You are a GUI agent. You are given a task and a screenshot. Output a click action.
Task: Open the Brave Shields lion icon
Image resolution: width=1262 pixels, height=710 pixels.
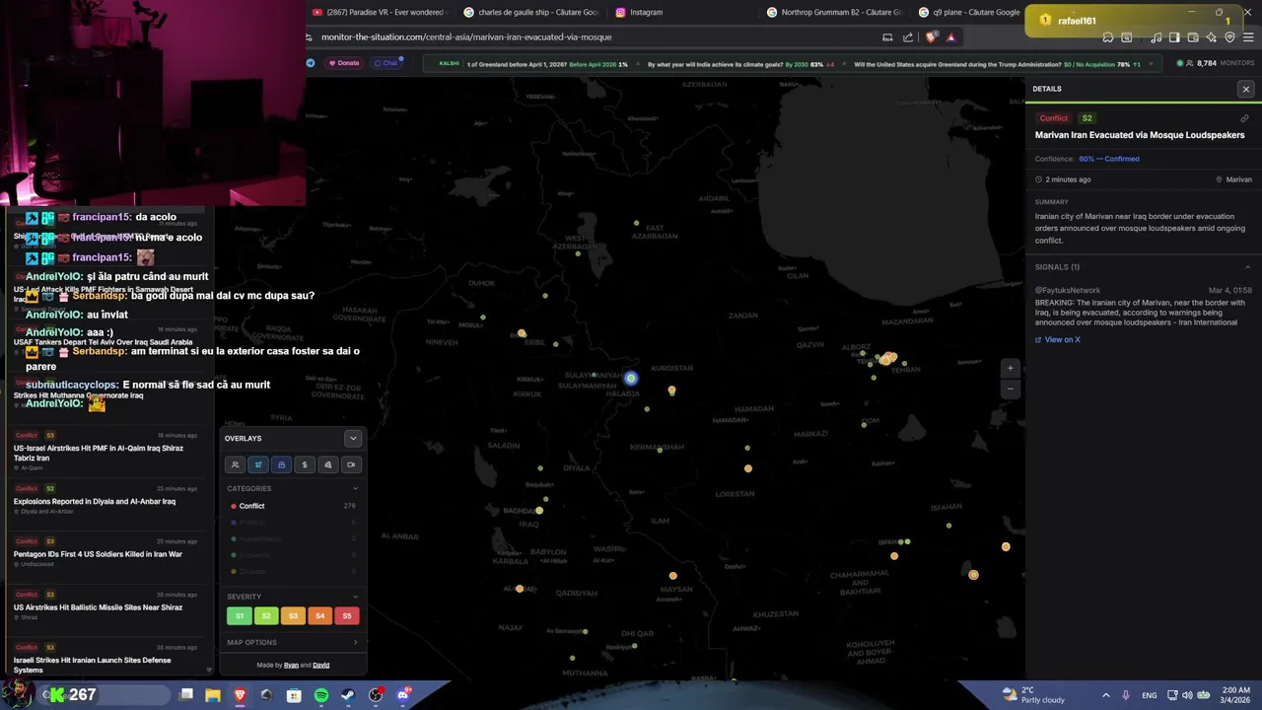pos(932,37)
